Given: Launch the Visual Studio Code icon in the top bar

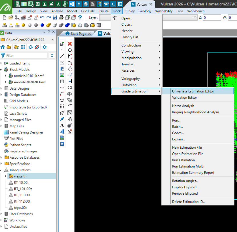Looking at the screenshot, I should [72, 4].
